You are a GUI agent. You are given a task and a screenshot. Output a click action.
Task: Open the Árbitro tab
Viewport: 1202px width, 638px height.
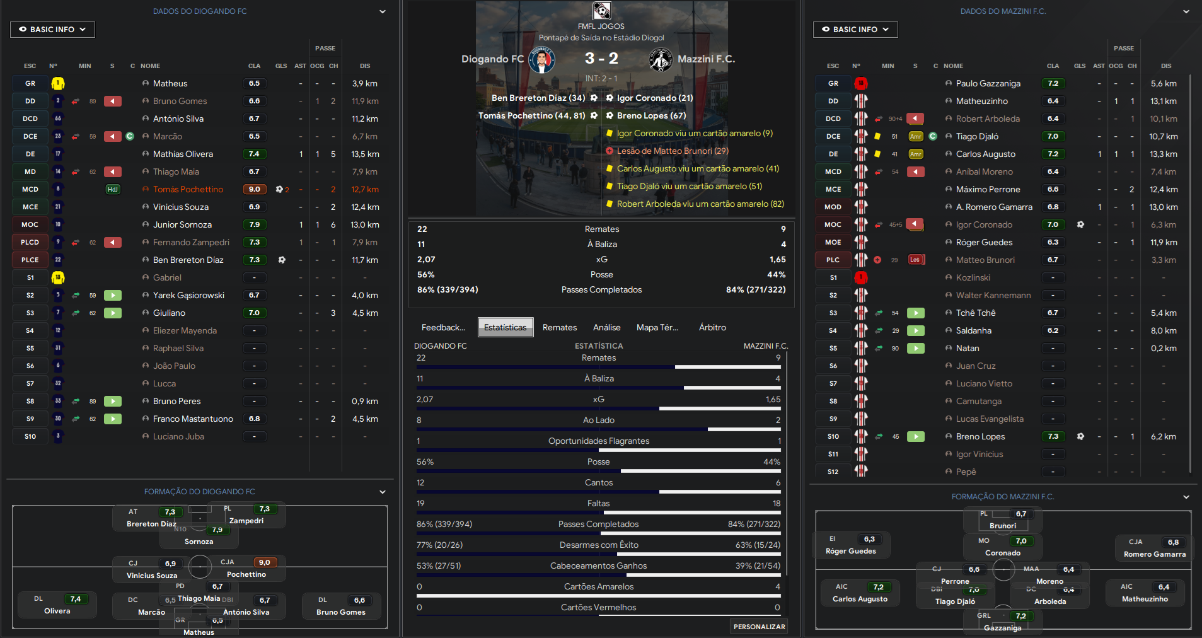tap(712, 327)
